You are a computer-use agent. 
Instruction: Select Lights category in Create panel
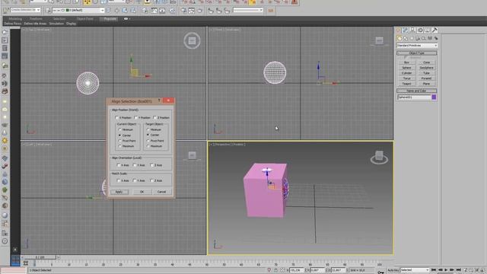click(412, 38)
